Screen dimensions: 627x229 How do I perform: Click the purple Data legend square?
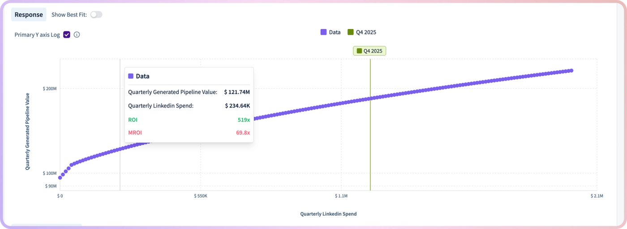tap(323, 32)
